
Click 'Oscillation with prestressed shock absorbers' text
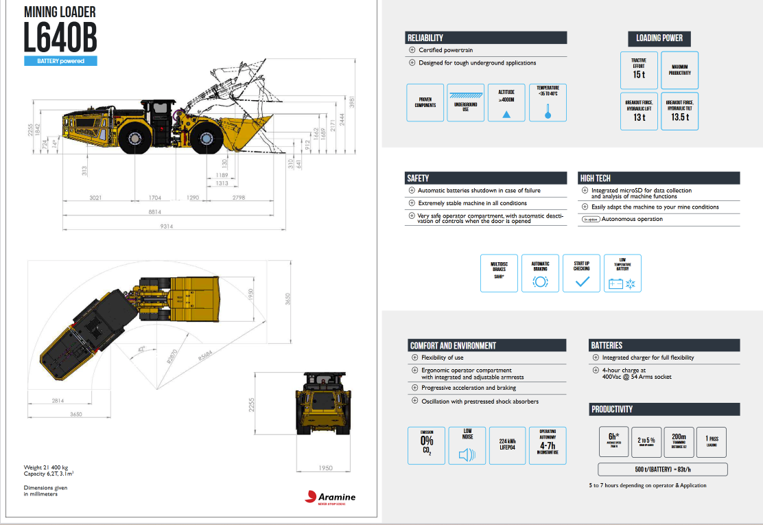480,401
